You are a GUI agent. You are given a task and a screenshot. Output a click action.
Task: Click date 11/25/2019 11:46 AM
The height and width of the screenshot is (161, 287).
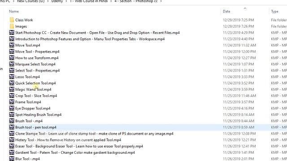239,96
